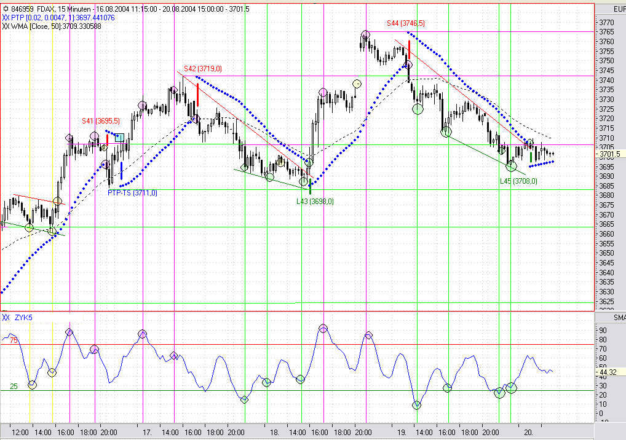This screenshot has height=440, width=626.
Task: Click the candlestick icon before 846959 FDAX
Action: (x=6, y=9)
